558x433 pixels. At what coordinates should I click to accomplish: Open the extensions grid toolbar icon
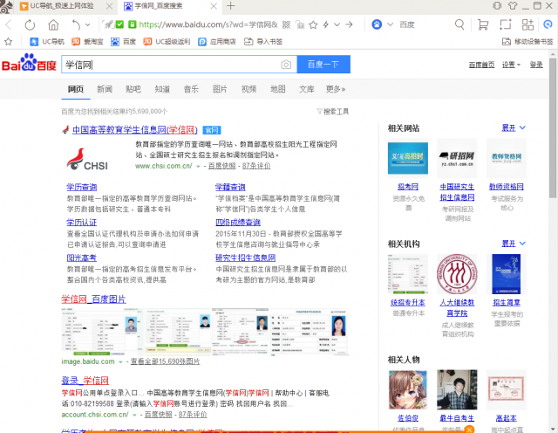tap(527, 24)
